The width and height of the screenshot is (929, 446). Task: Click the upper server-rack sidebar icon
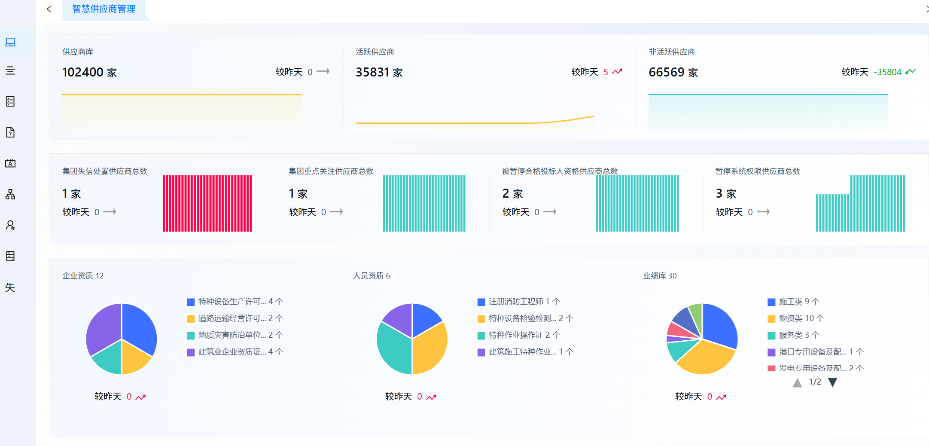10,101
